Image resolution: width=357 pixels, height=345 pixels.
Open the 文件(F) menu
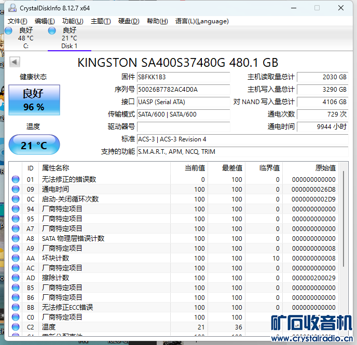[18, 21]
